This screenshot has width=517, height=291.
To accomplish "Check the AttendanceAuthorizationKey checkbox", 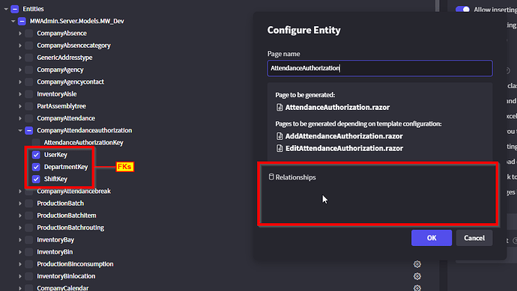I will (x=36, y=143).
